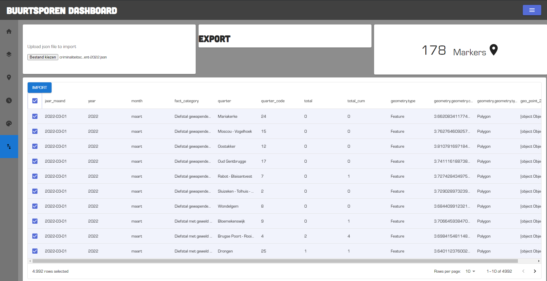Image resolution: width=547 pixels, height=281 pixels.
Task: Open the rows per page dropdown
Action: pyautogui.click(x=470, y=271)
